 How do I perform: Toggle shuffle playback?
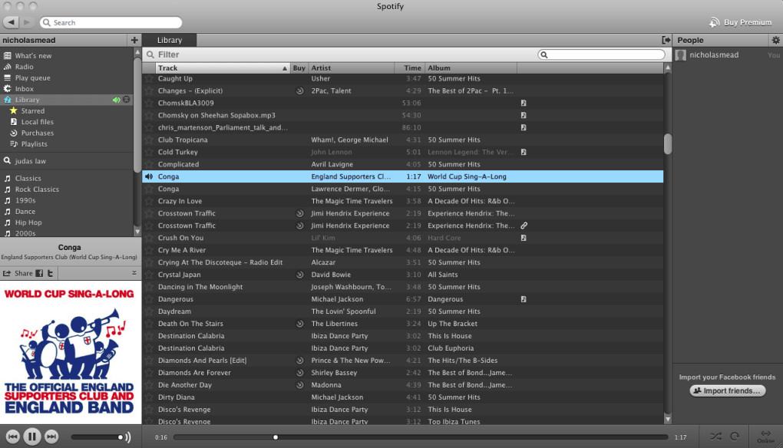(715, 436)
